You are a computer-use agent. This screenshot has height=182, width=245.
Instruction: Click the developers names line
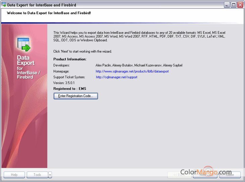139,65
